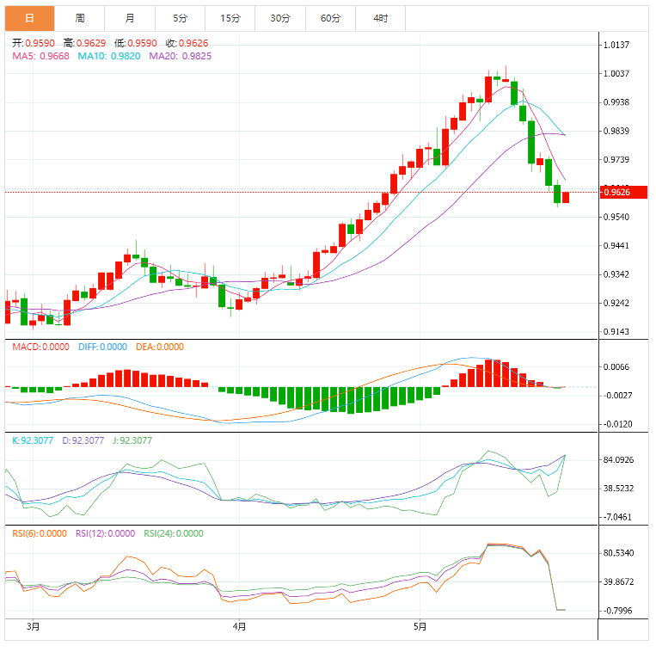Click the 0.9540 price axis label
This screenshot has width=656, height=652.
click(x=616, y=217)
